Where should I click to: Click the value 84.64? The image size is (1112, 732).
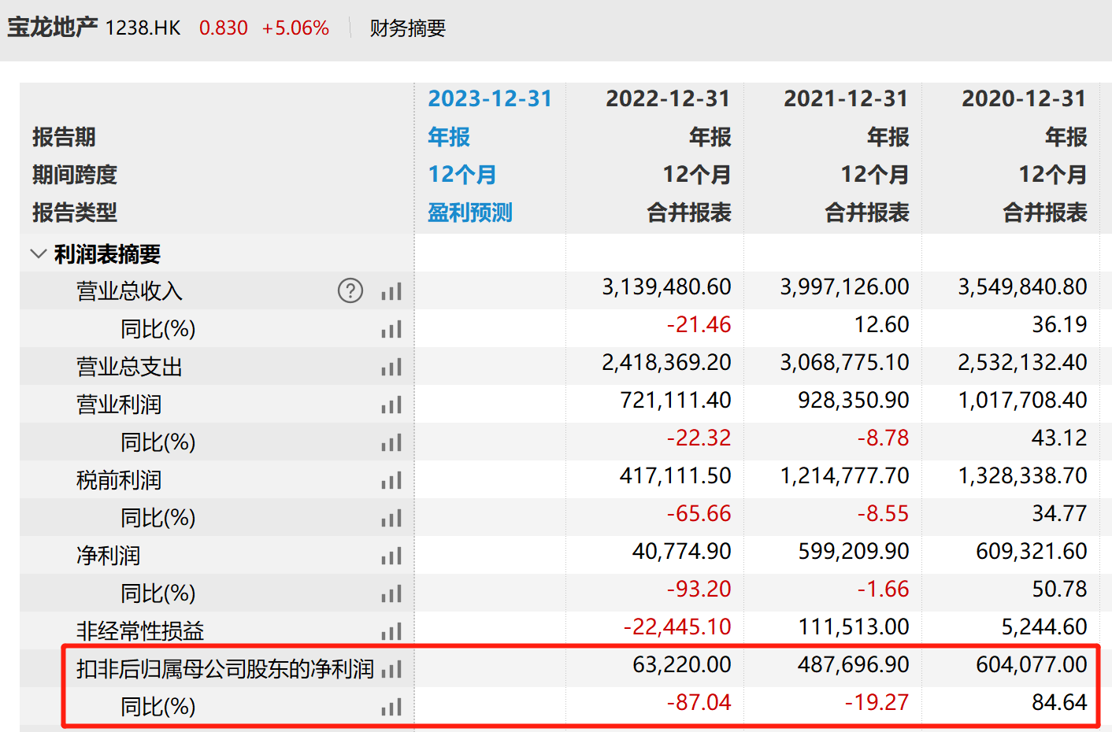1060,702
